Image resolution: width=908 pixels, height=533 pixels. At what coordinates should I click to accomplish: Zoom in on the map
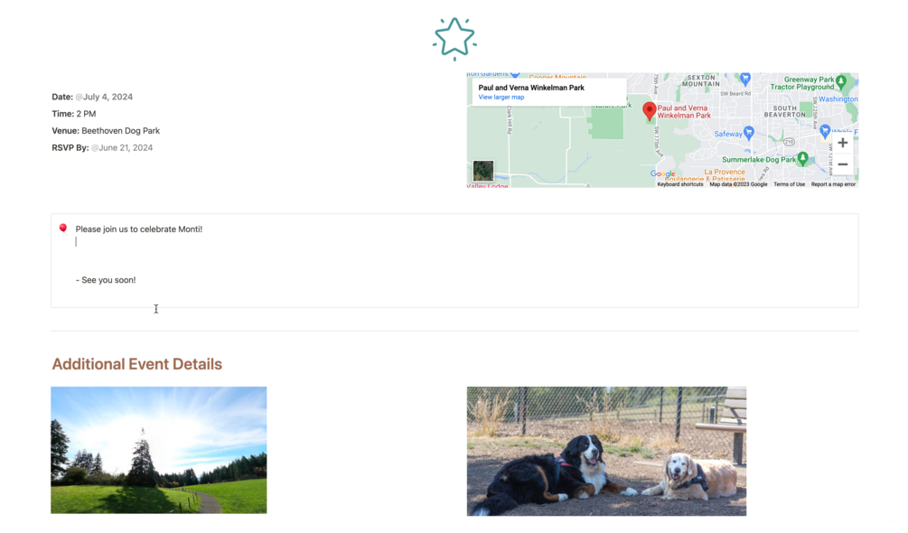coord(843,143)
